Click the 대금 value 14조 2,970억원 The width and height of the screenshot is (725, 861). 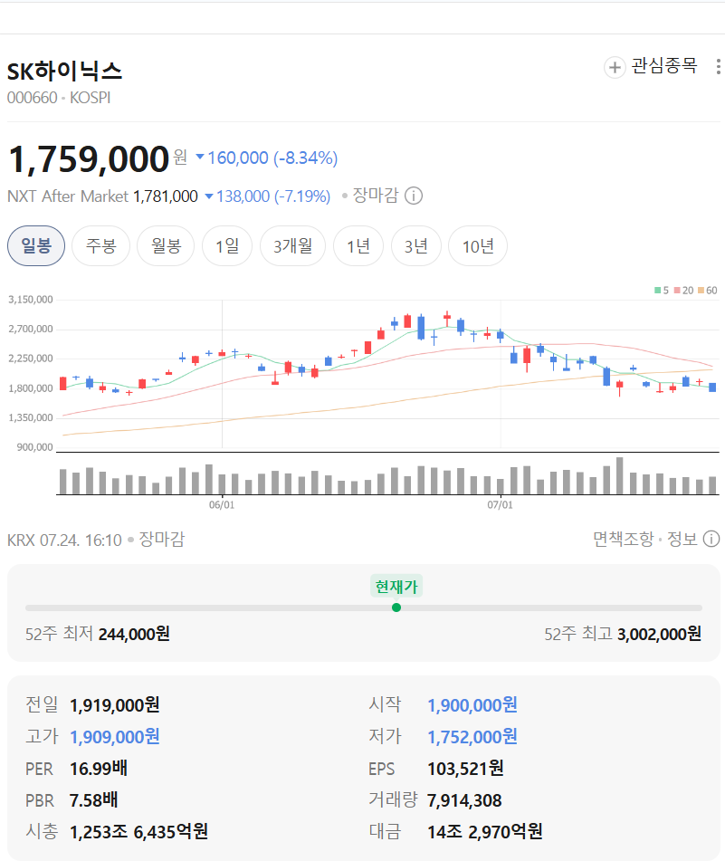coord(484,832)
